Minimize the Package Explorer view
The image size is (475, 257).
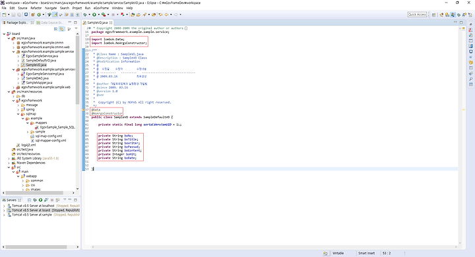pyautogui.click(x=70, y=22)
